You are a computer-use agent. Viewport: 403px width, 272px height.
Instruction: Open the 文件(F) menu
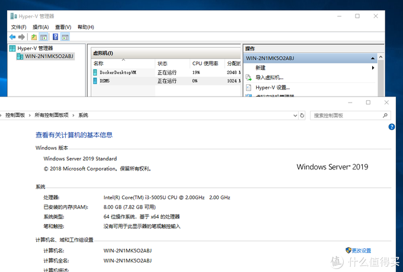coord(18,27)
